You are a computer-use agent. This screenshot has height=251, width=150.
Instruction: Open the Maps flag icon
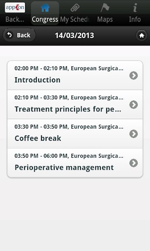(105, 8)
